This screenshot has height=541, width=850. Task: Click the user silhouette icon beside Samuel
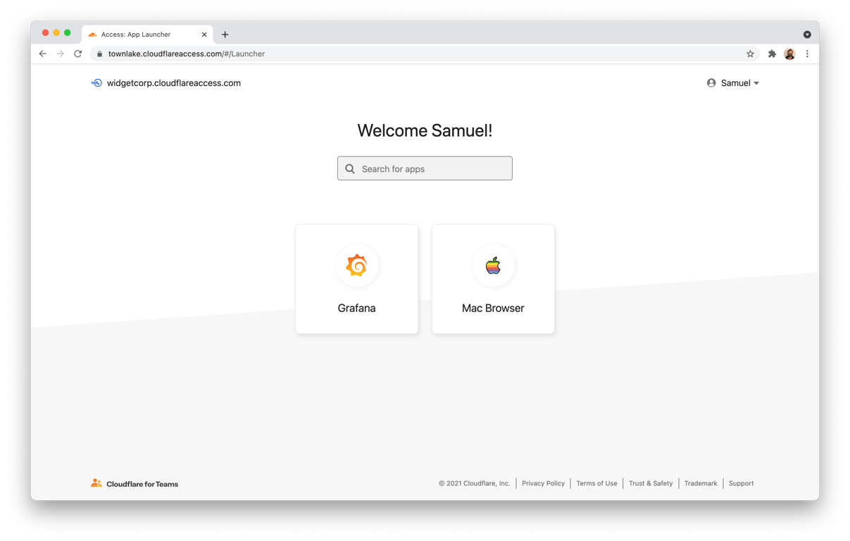[x=711, y=82]
